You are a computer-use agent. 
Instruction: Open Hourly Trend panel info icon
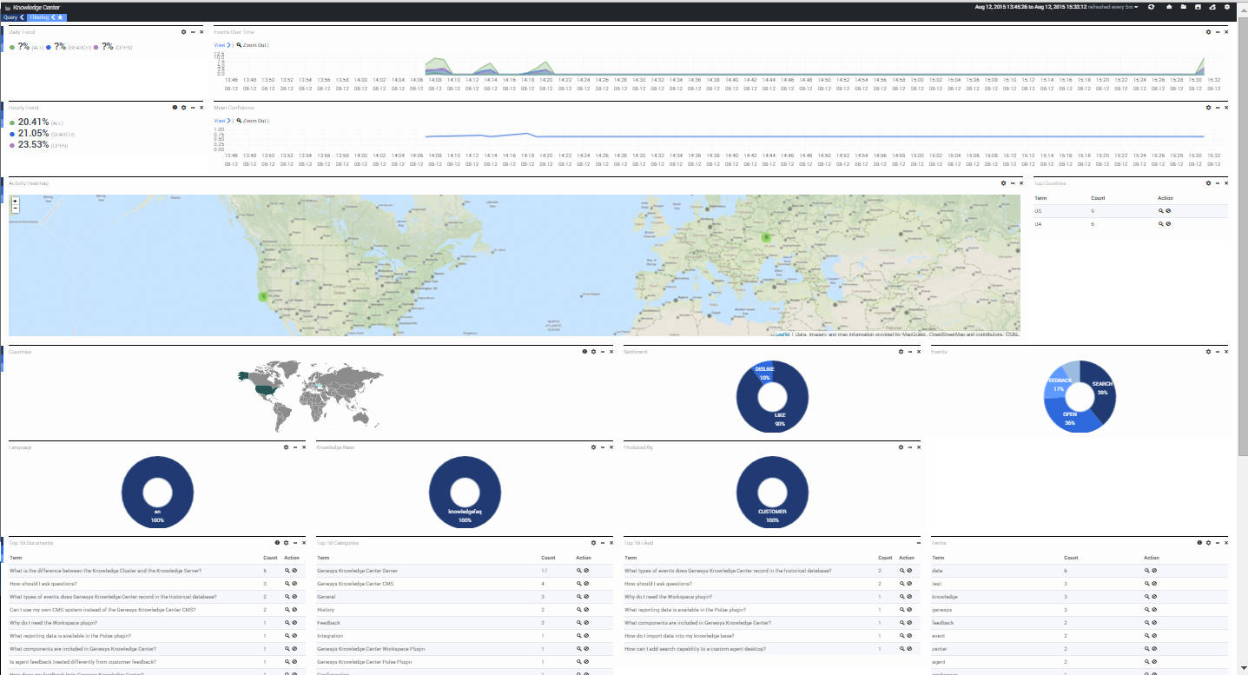tap(175, 108)
